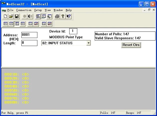Click the document icon left of File menu

point(4,10)
